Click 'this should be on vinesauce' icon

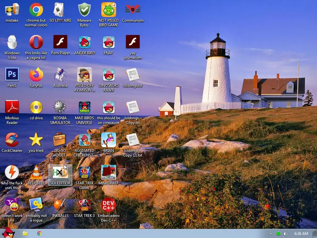pos(109,107)
